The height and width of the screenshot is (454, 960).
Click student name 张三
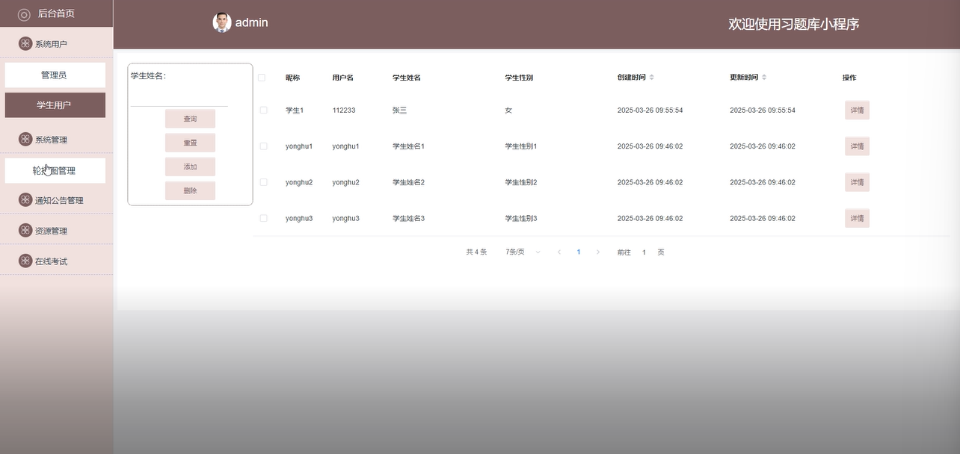click(x=399, y=111)
